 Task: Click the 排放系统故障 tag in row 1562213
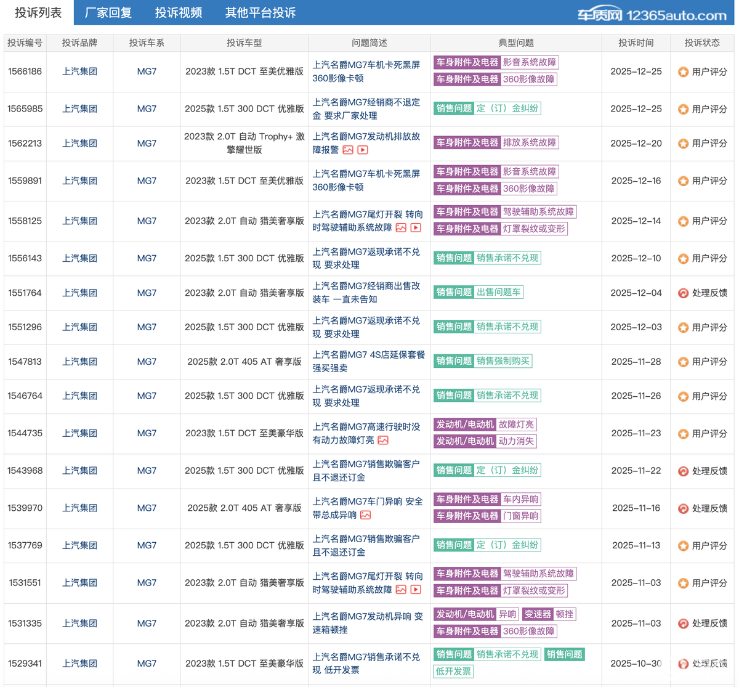click(529, 142)
